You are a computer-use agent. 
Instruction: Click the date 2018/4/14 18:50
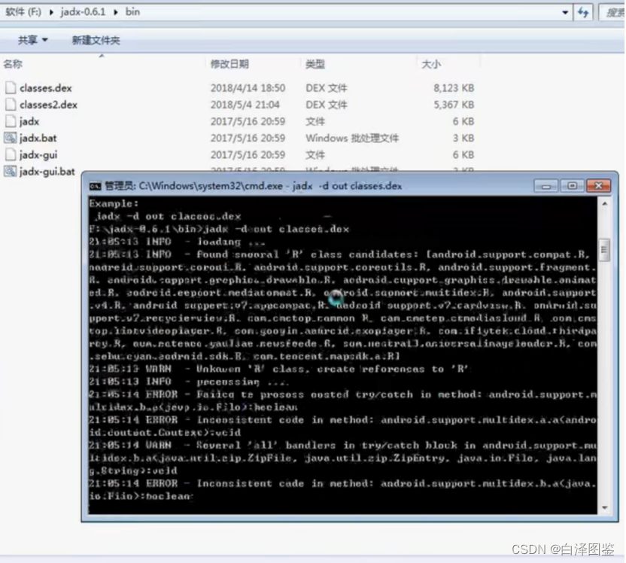point(248,88)
